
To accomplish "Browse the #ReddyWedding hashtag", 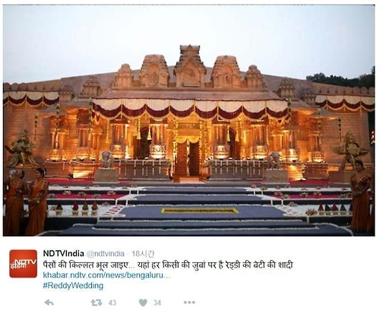I will 73,286.
